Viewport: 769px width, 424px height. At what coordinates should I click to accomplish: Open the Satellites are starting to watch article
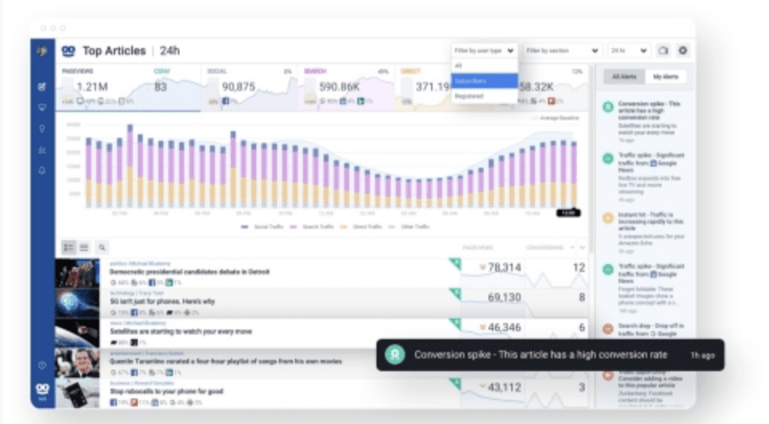tap(180, 331)
